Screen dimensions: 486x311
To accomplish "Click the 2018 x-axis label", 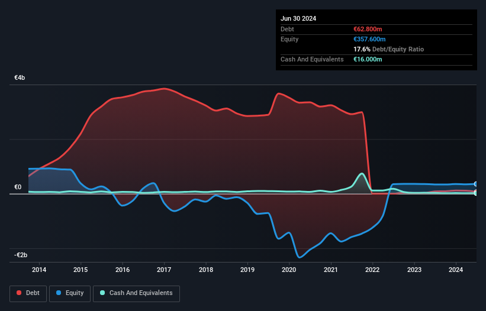I will [x=206, y=270].
